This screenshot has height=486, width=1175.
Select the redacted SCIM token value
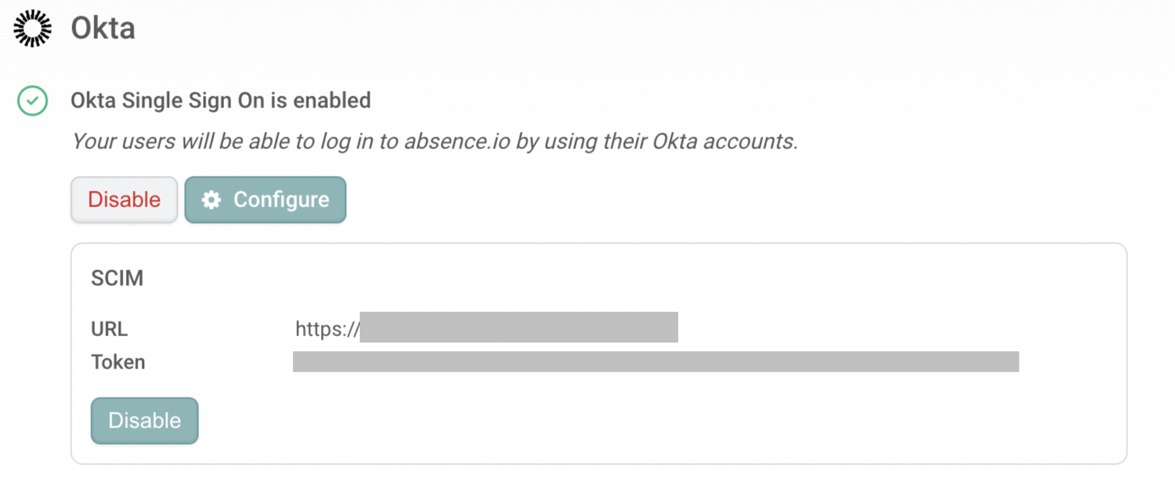pos(656,361)
